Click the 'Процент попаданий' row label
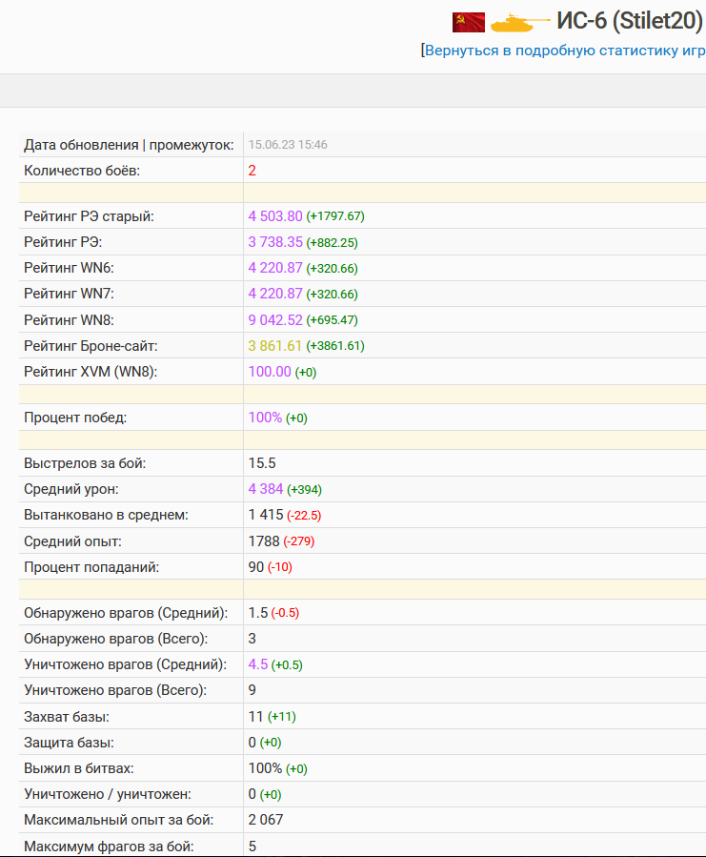This screenshot has height=857, width=706. 91,567
